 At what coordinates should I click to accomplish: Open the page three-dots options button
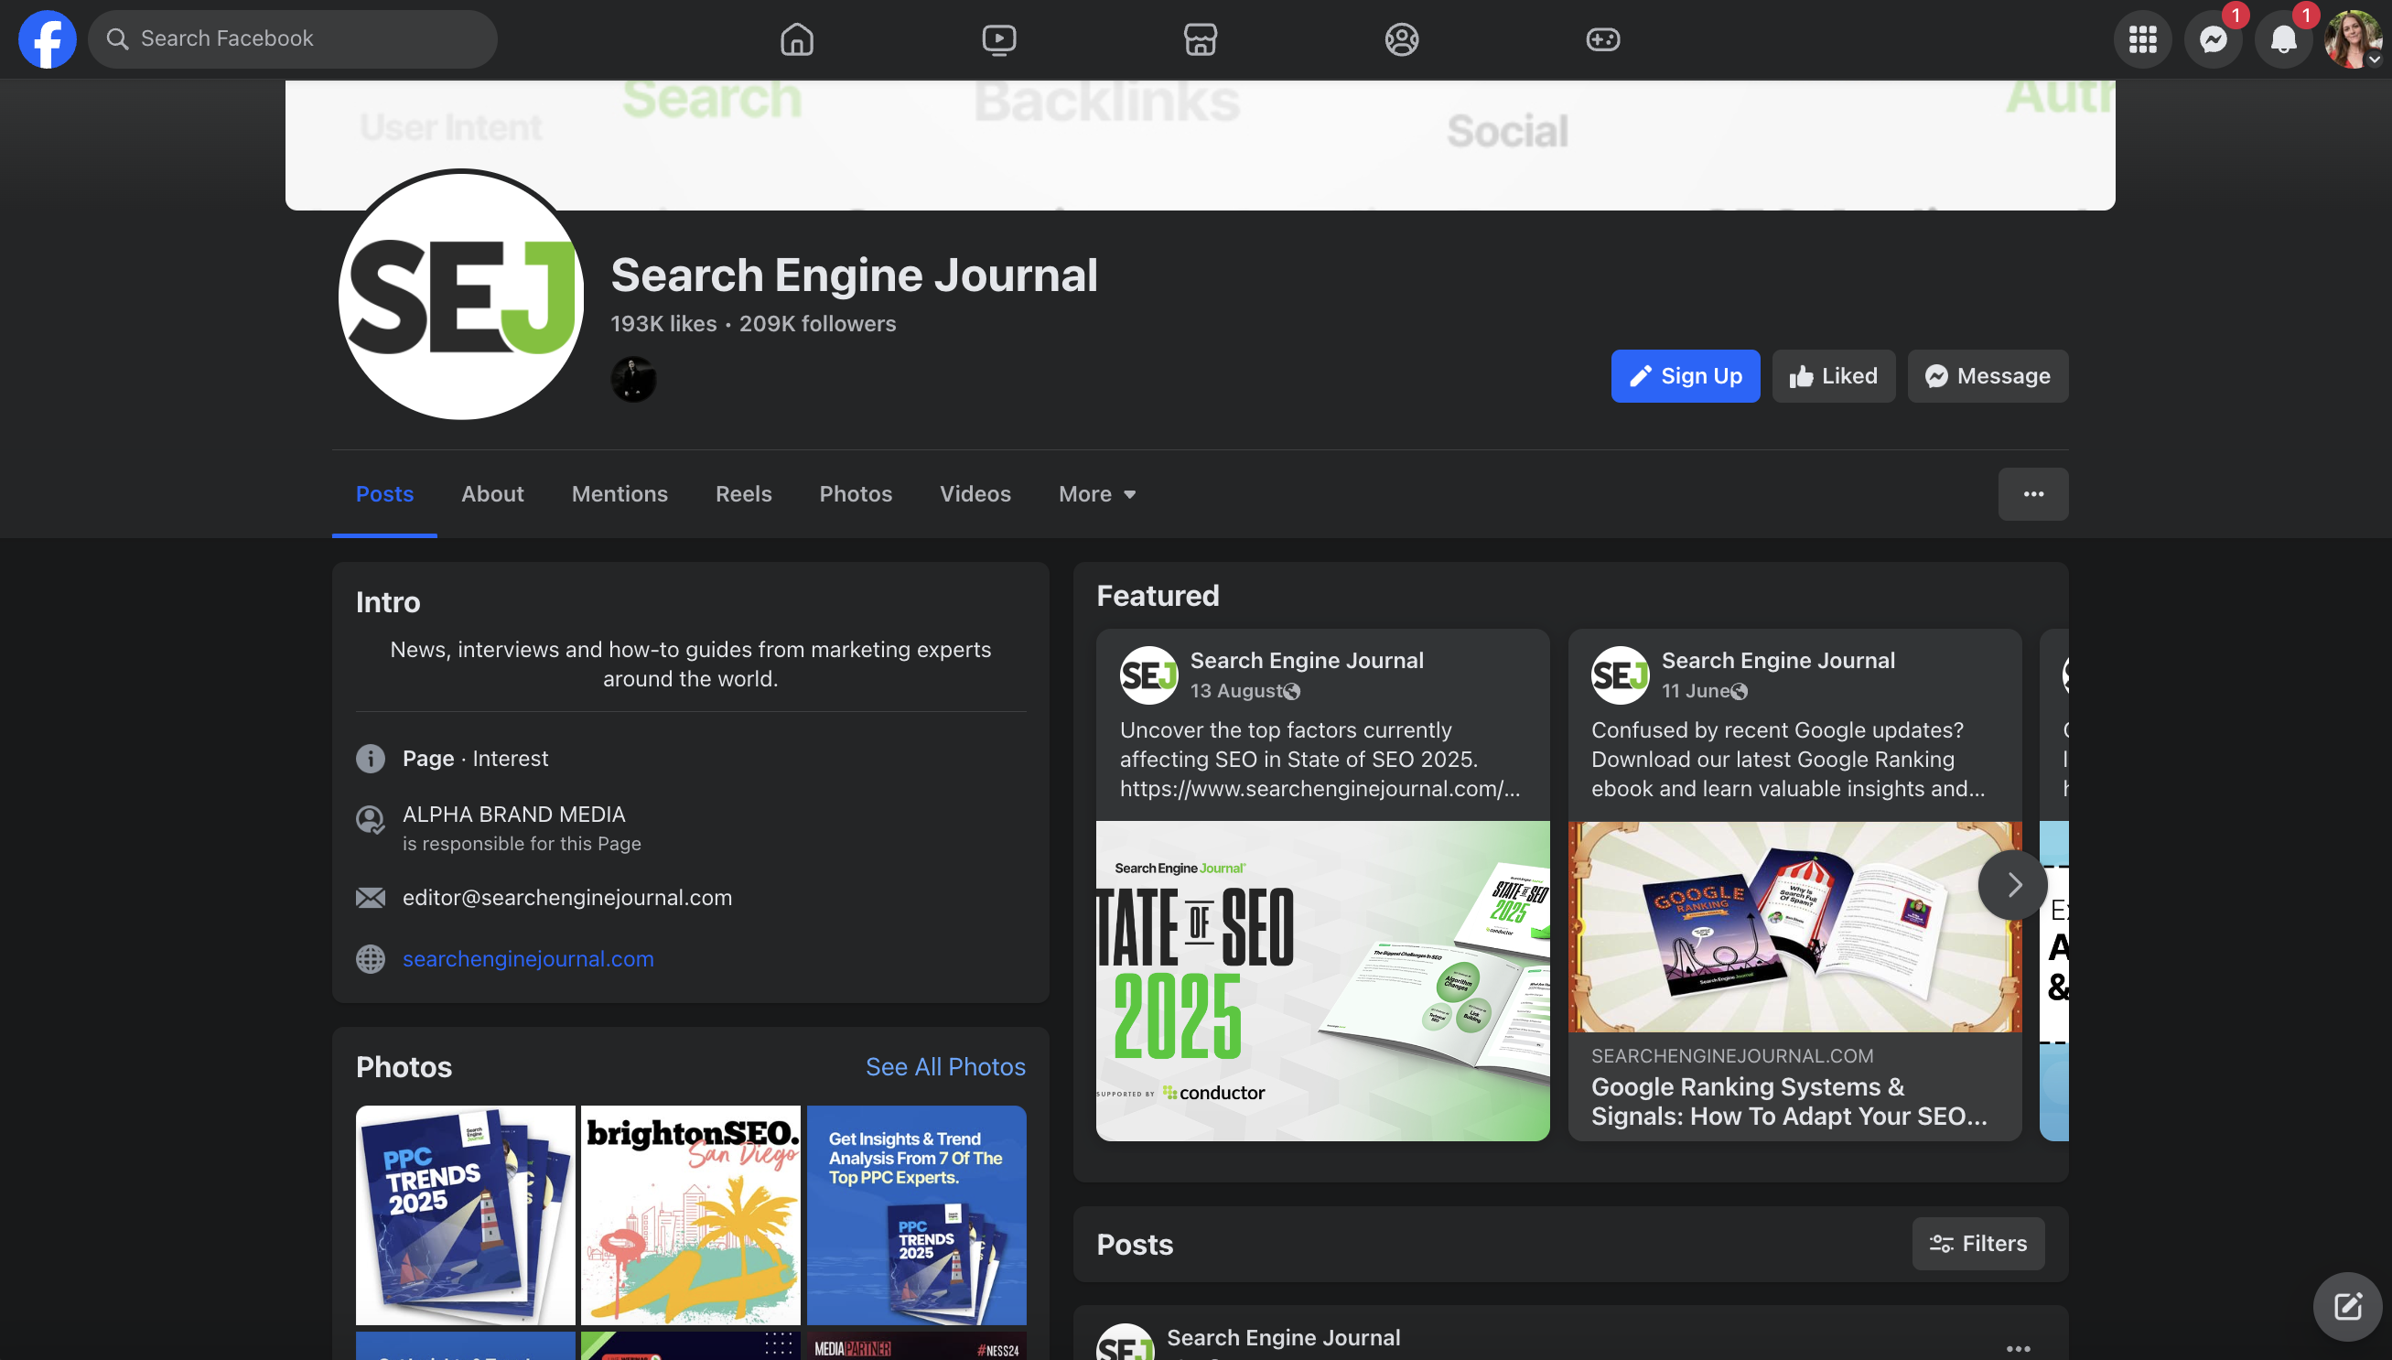click(2032, 494)
